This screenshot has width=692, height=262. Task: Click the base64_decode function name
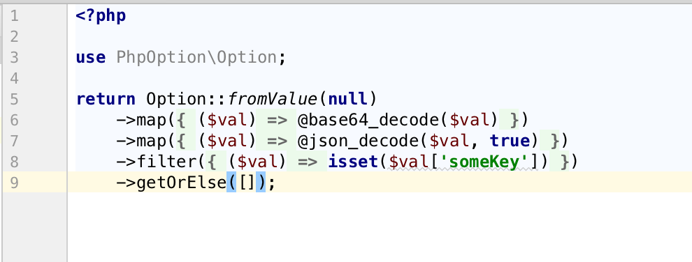tap(368, 120)
